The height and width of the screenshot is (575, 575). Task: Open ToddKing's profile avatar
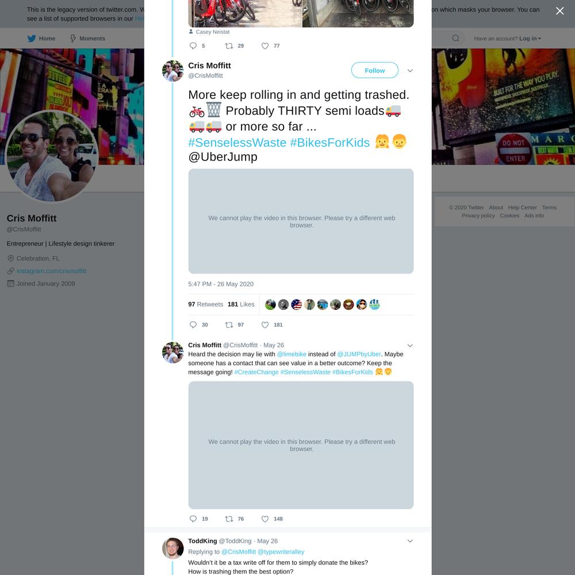(x=172, y=548)
